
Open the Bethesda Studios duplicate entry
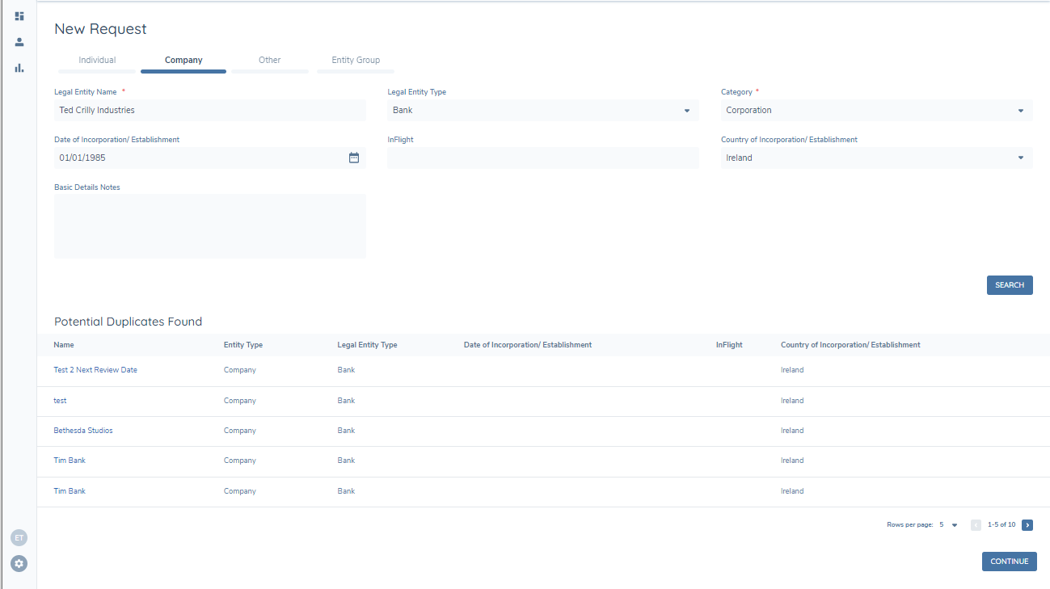[83, 431]
